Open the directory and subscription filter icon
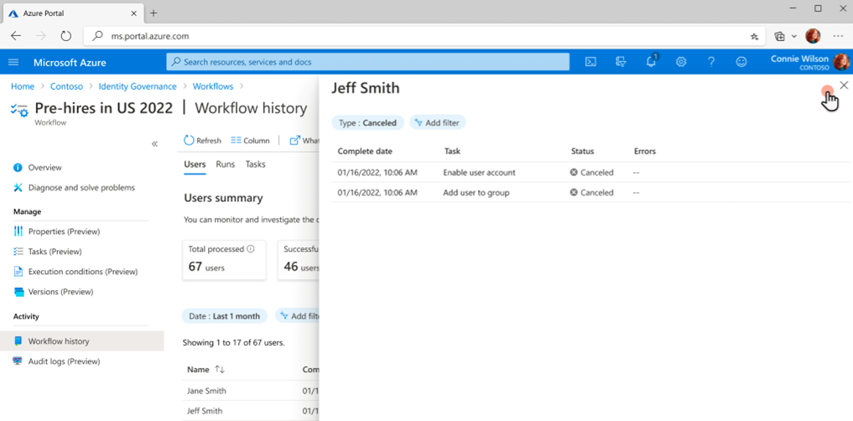 coord(621,62)
